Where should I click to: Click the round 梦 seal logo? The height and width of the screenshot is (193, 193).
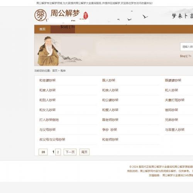click(x=41, y=15)
